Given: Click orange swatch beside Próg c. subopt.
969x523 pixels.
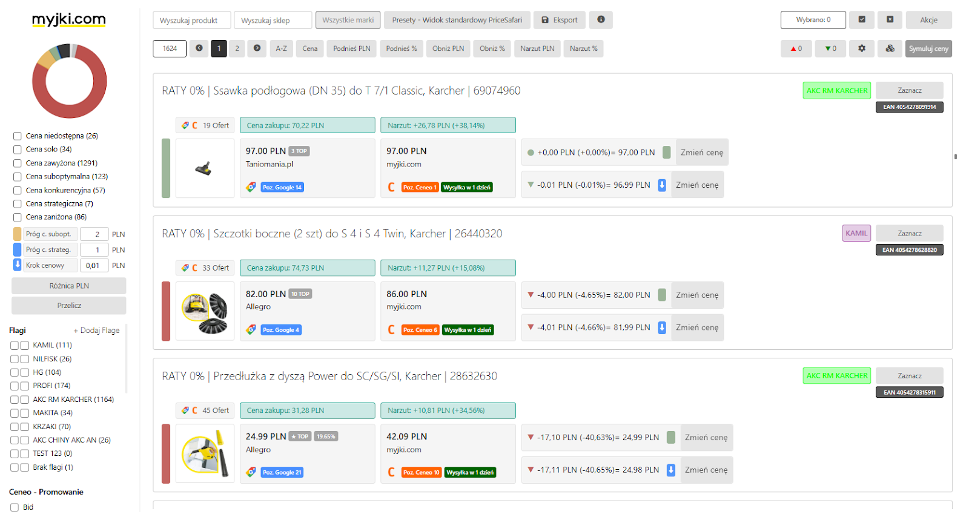Looking at the screenshot, I should pos(18,234).
